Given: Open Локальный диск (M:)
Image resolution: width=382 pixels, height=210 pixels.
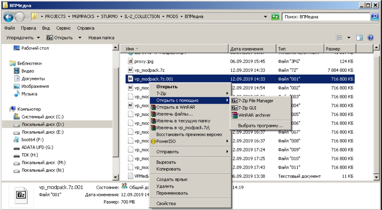Looking at the screenshot, I should click(x=40, y=163).
